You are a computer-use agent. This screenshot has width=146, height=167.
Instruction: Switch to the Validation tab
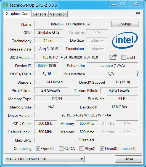[58, 14]
